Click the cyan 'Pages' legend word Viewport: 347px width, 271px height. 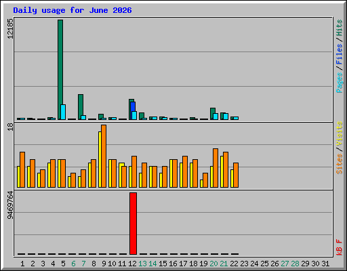pos(339,83)
